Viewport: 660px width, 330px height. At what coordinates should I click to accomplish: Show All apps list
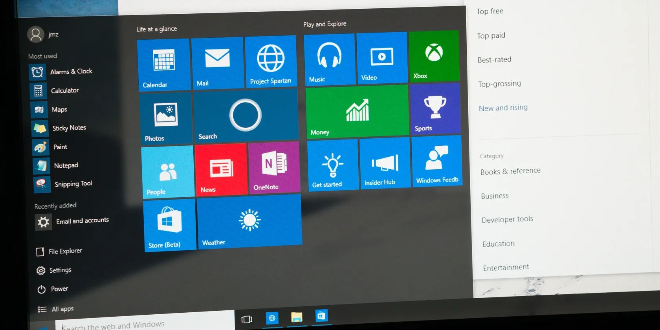tap(56, 309)
